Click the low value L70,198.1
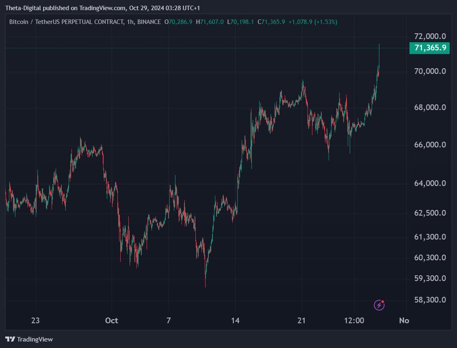 tap(240, 22)
